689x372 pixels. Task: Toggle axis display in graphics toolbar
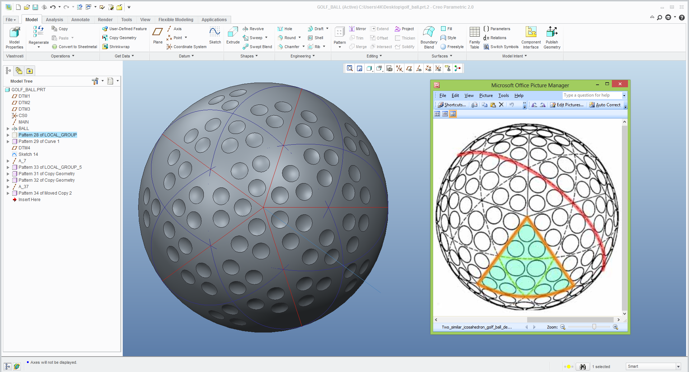(x=419, y=68)
